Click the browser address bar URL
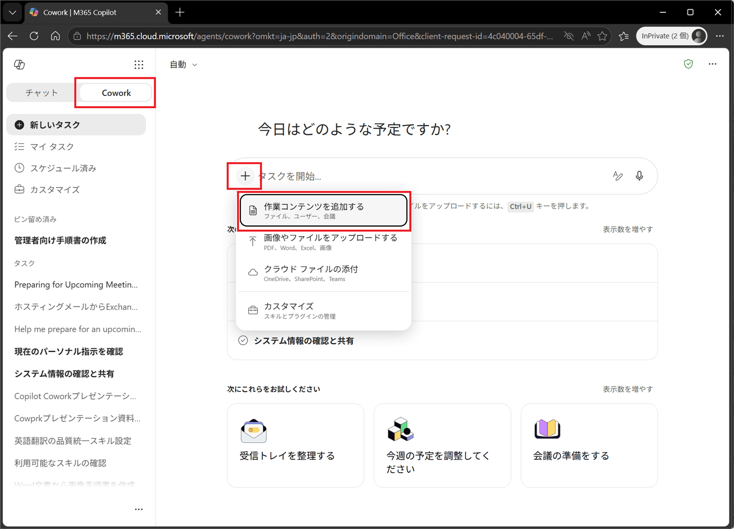This screenshot has width=734, height=529. (x=320, y=36)
